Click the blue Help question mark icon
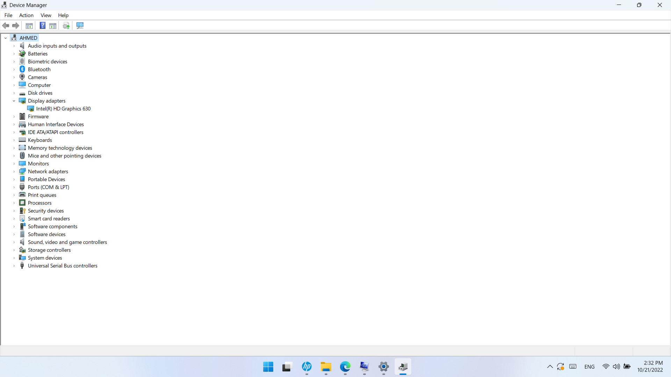Image resolution: width=671 pixels, height=377 pixels. click(42, 25)
